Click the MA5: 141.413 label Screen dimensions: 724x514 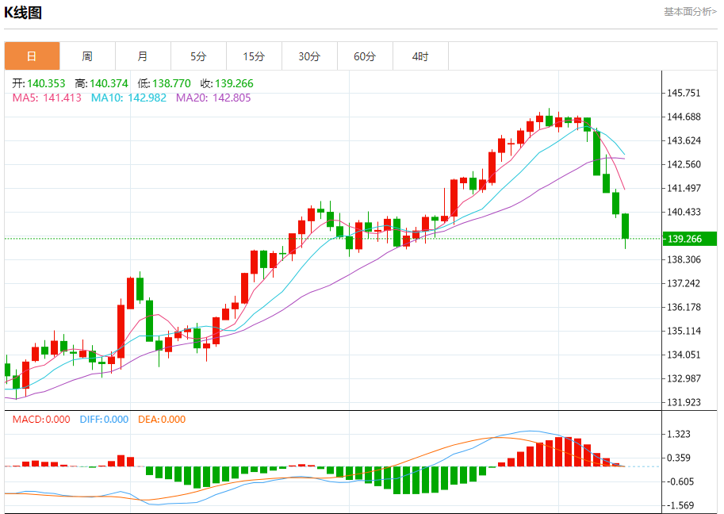(x=47, y=98)
